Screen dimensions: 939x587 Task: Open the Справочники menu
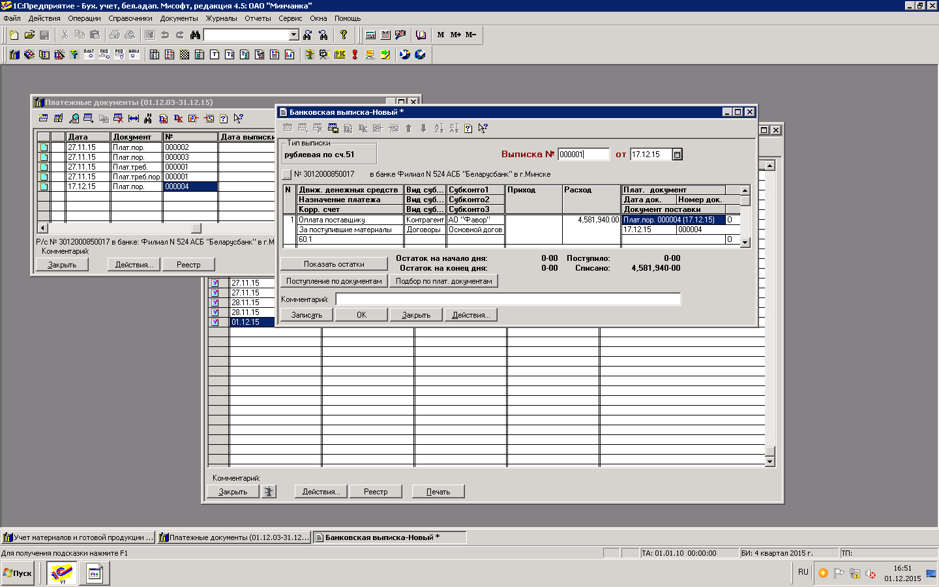[130, 18]
